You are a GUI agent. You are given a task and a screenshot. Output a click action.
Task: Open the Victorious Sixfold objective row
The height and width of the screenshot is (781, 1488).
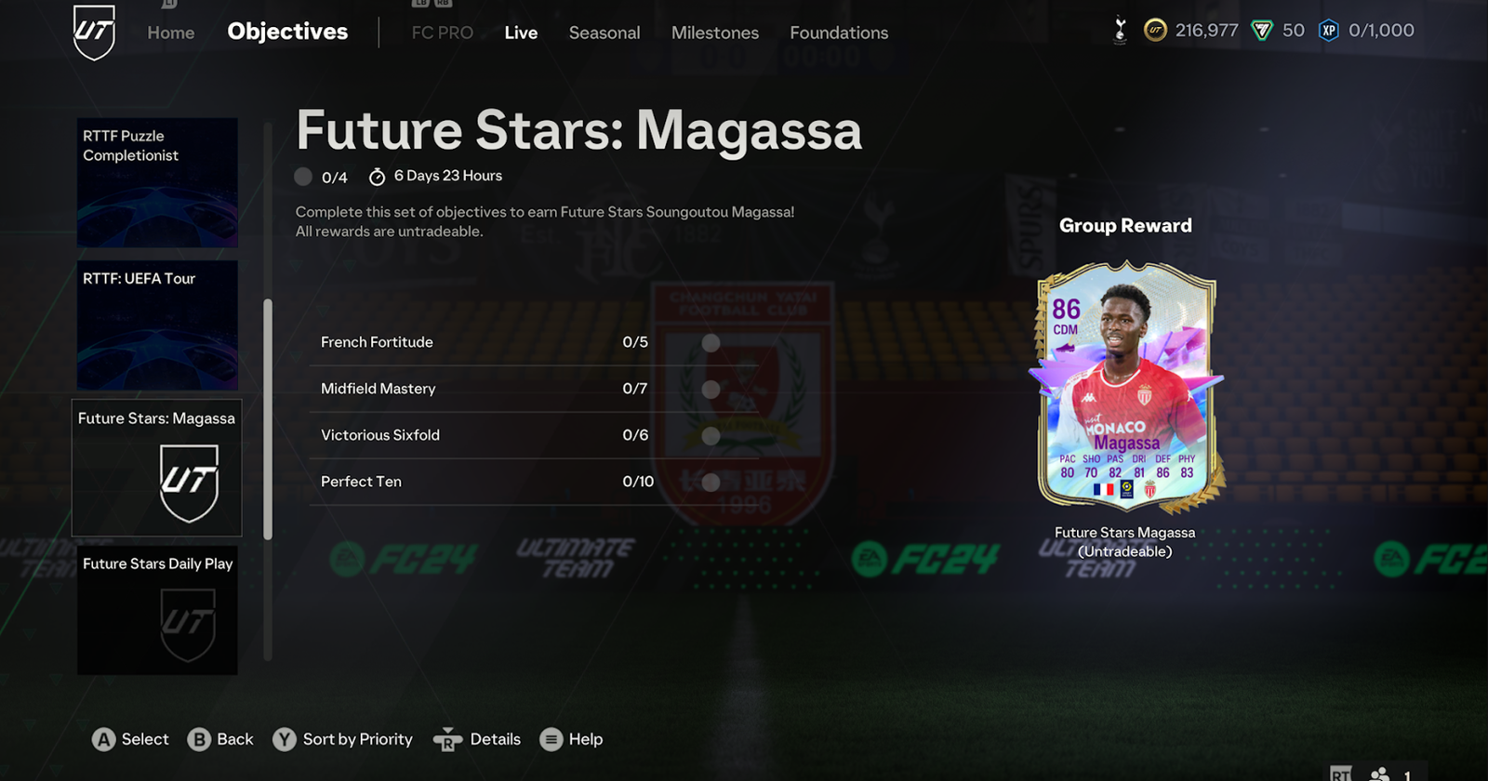(x=534, y=435)
